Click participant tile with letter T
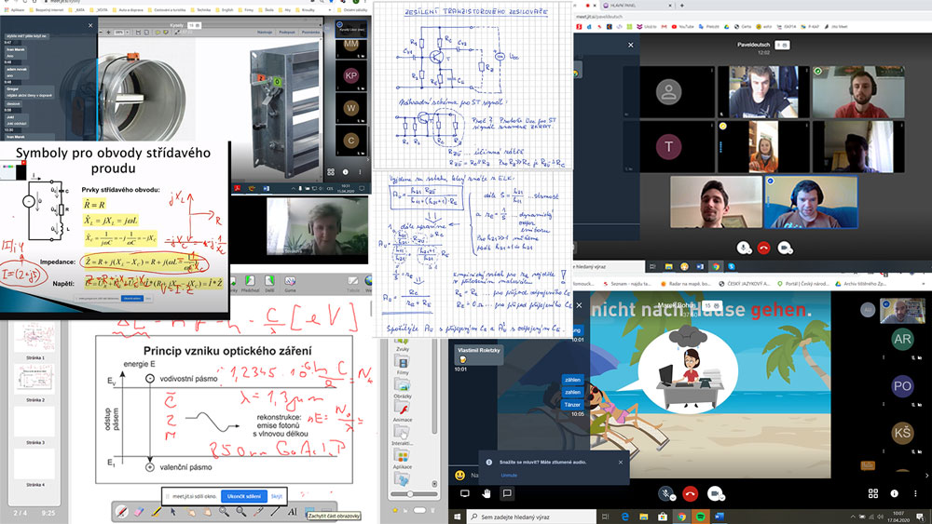The image size is (932, 524). pos(668,146)
